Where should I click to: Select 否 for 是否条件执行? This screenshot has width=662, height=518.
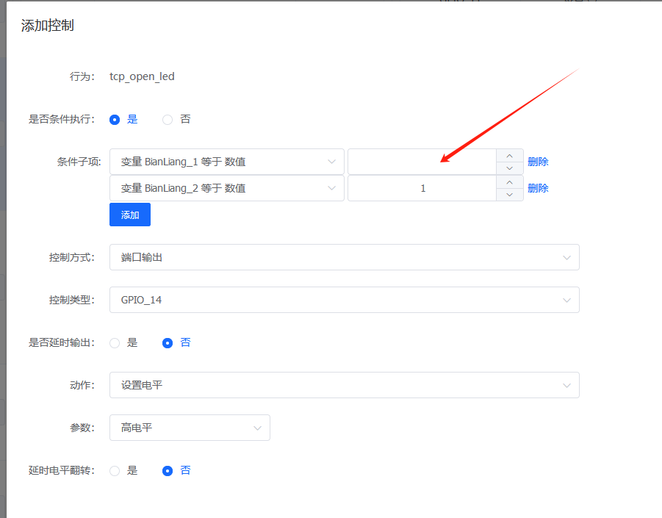[168, 119]
